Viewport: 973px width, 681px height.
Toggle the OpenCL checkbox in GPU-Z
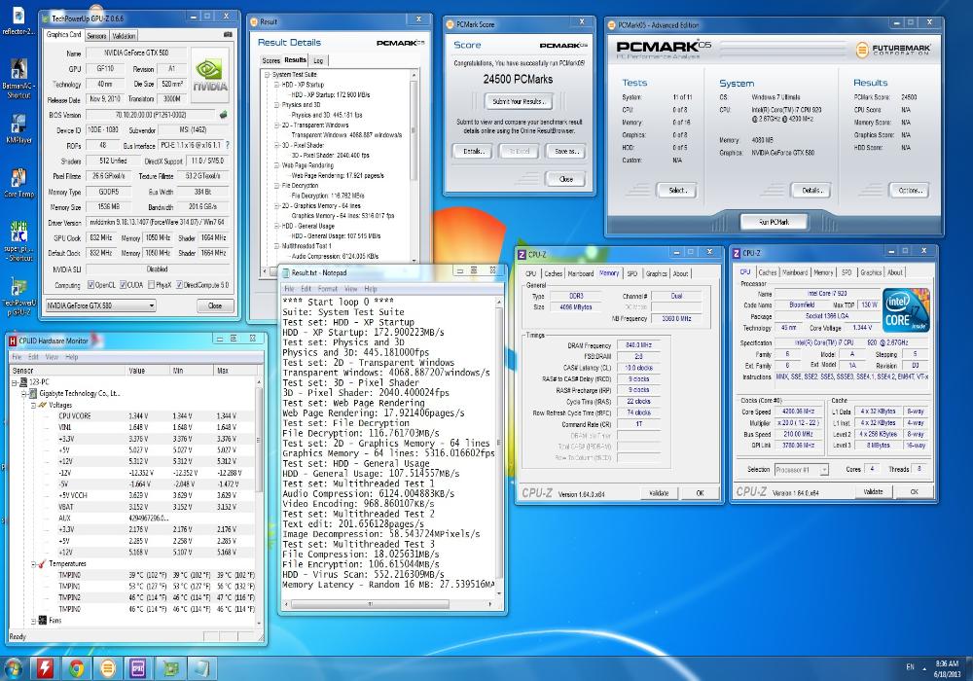[90, 285]
